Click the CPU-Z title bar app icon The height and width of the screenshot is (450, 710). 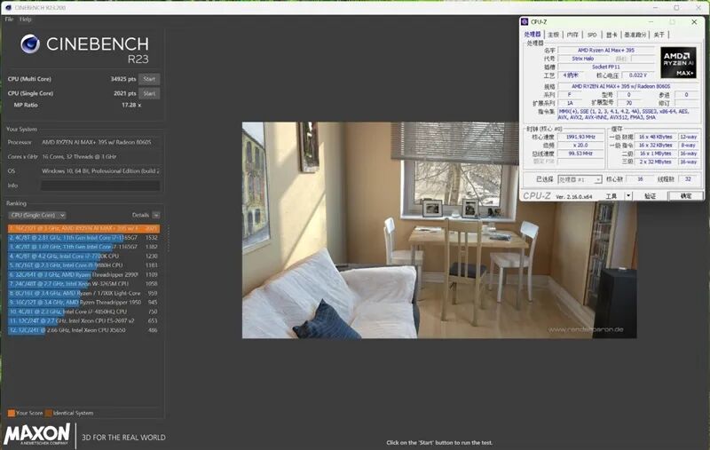coord(525,21)
